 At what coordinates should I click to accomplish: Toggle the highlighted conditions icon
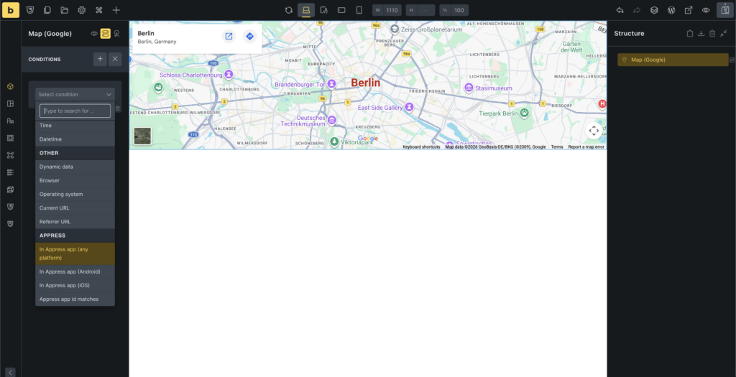point(105,33)
